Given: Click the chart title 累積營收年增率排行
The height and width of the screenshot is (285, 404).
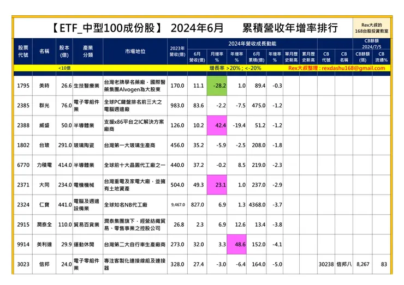Looking at the screenshot, I should (290, 28).
